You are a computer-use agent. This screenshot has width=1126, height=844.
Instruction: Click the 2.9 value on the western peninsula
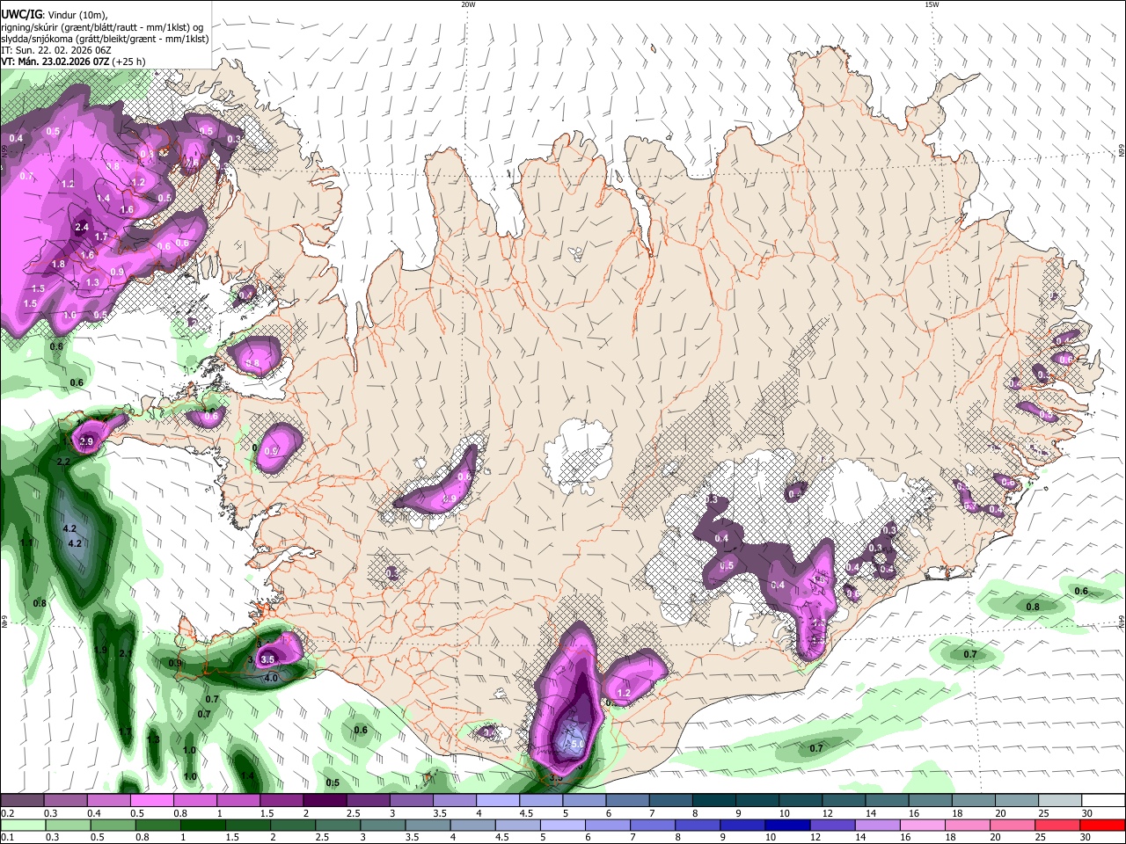86,441
